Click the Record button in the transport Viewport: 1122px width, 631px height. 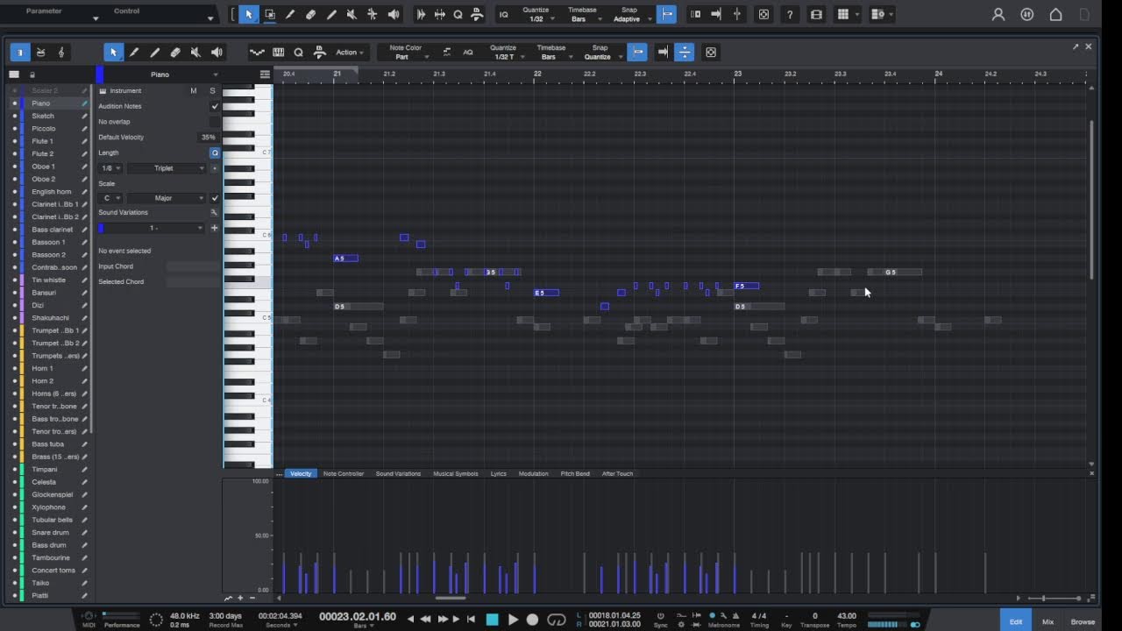532,620
